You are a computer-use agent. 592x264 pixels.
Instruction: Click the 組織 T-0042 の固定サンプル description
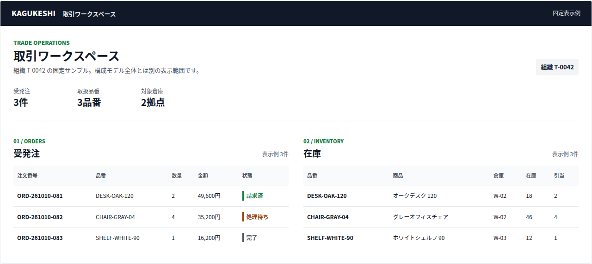click(x=106, y=71)
